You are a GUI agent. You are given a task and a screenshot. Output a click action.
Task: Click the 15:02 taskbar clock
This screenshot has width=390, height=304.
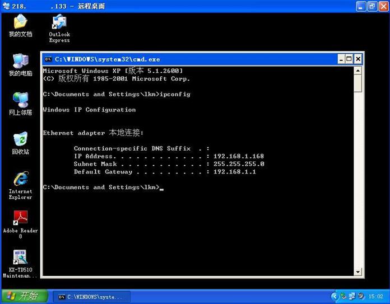pyautogui.click(x=376, y=297)
